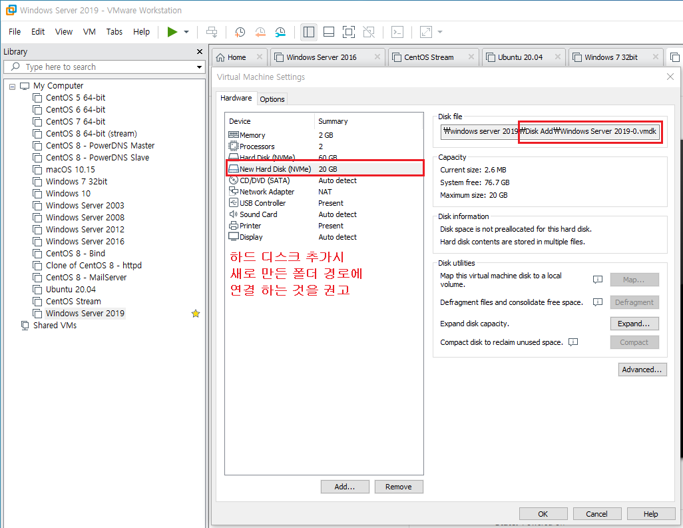Open the Tabs menu
This screenshot has height=528, width=683.
pyautogui.click(x=114, y=32)
